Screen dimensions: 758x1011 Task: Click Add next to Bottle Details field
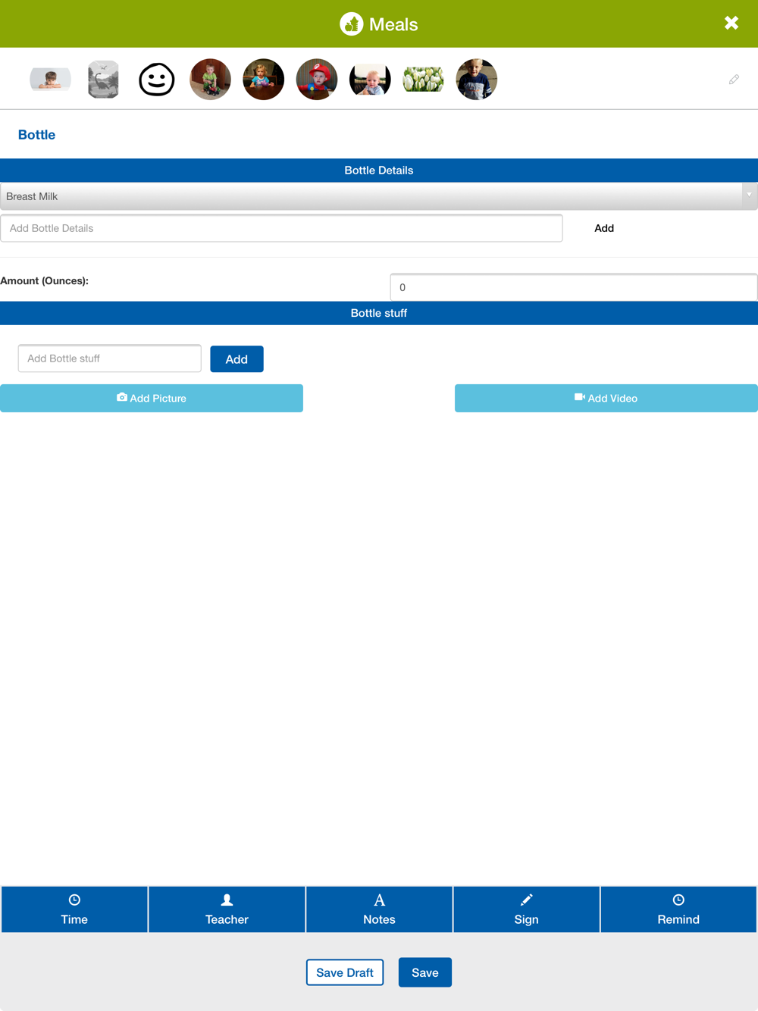pos(604,228)
